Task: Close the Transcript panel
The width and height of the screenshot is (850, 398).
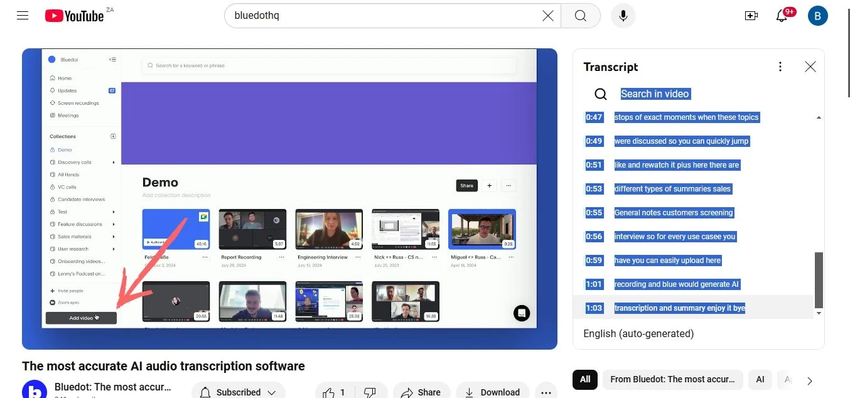Action: pos(810,67)
